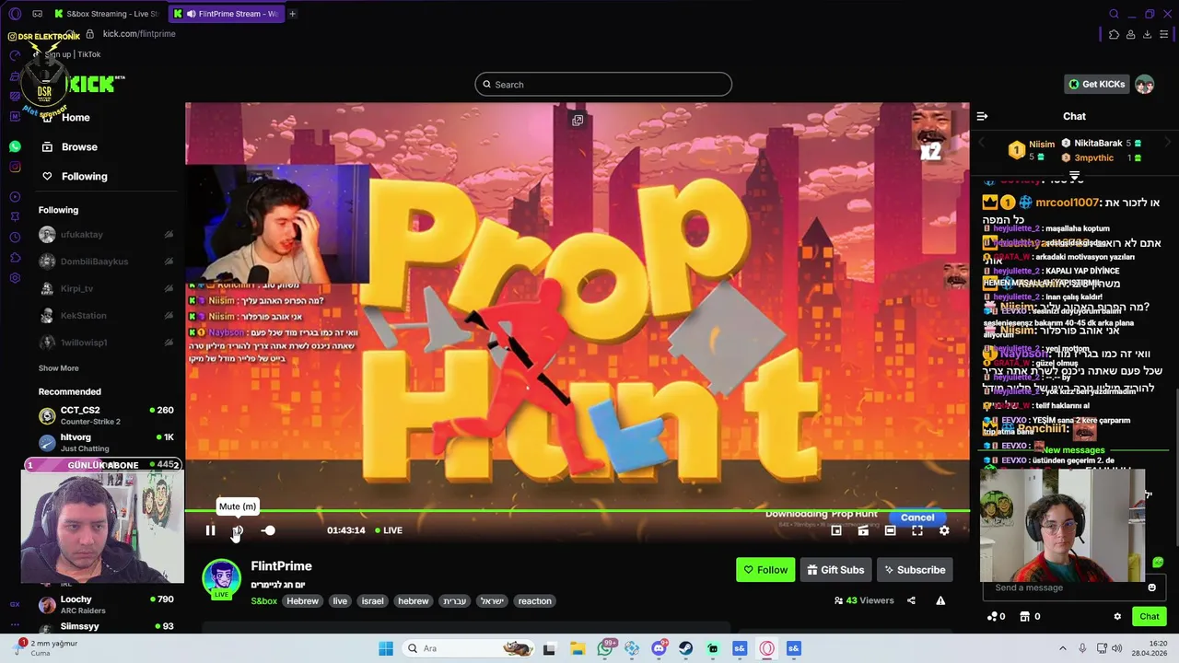1179x663 pixels.
Task: Click the clip icon in the player controls
Action: [x=863, y=530]
